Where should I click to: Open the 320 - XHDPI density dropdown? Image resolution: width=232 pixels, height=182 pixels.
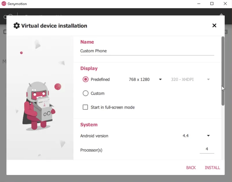(x=190, y=79)
